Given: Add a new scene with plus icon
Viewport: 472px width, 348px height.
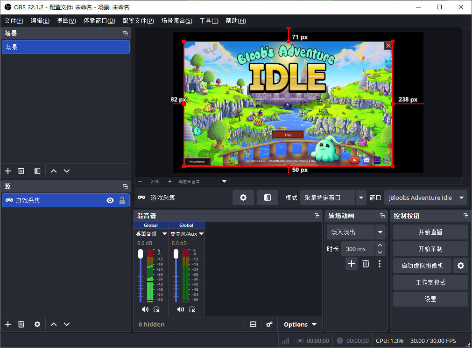Looking at the screenshot, I should pos(8,171).
